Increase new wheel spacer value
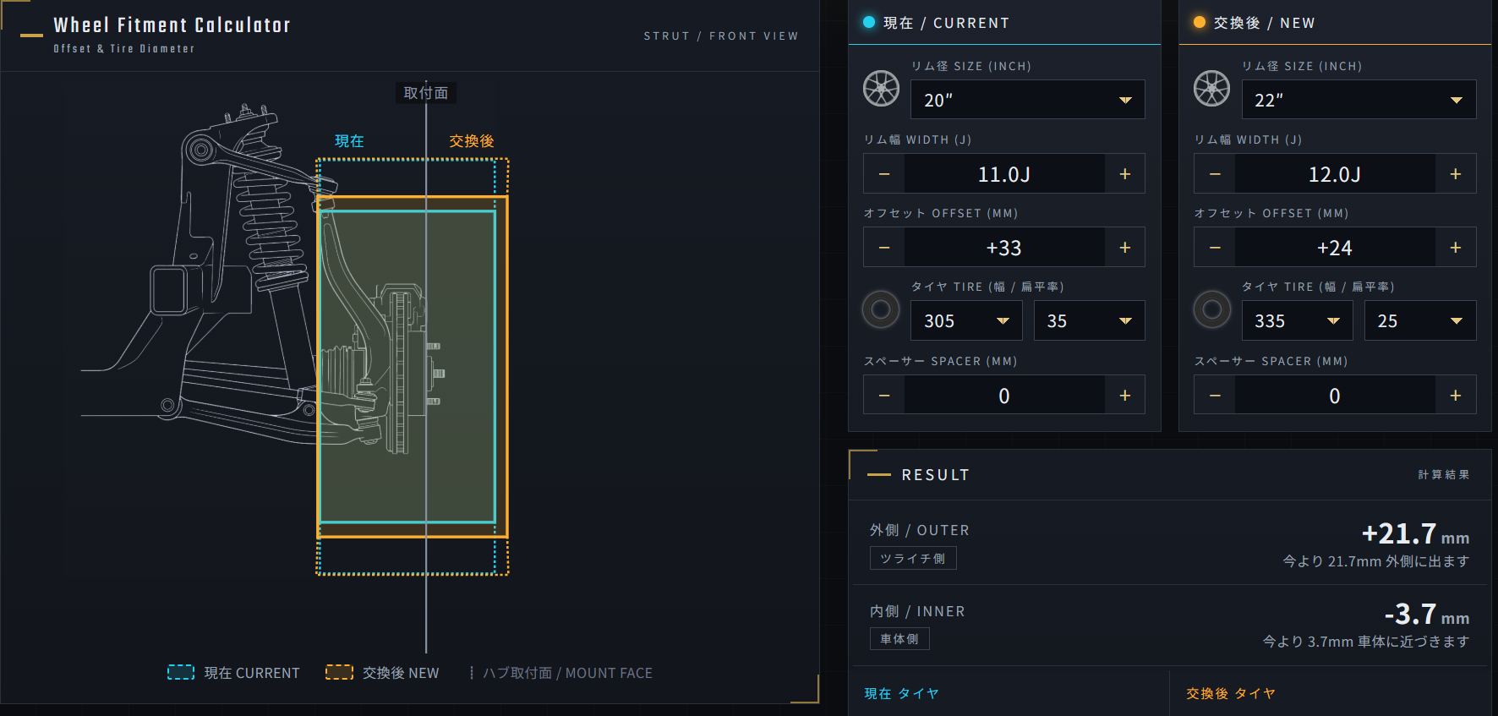 point(1456,396)
